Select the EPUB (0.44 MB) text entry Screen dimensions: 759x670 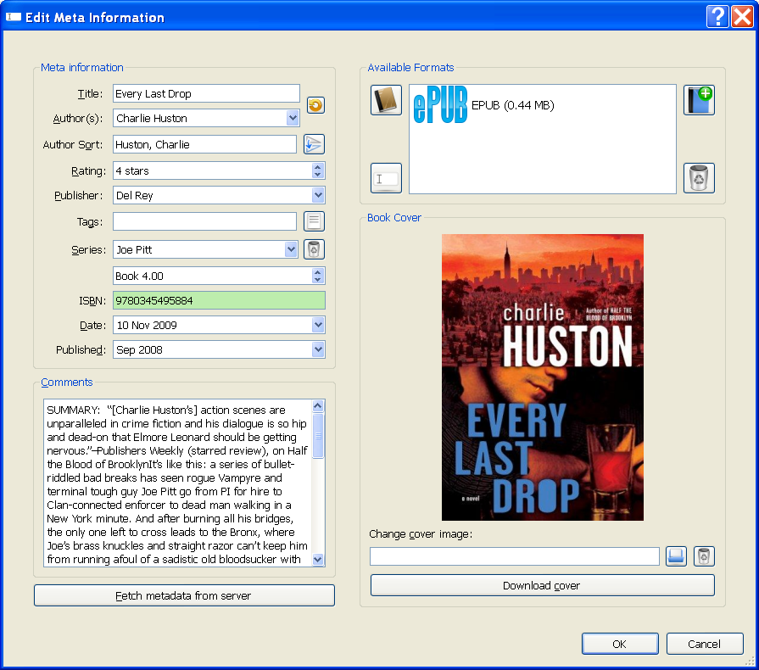tap(512, 105)
